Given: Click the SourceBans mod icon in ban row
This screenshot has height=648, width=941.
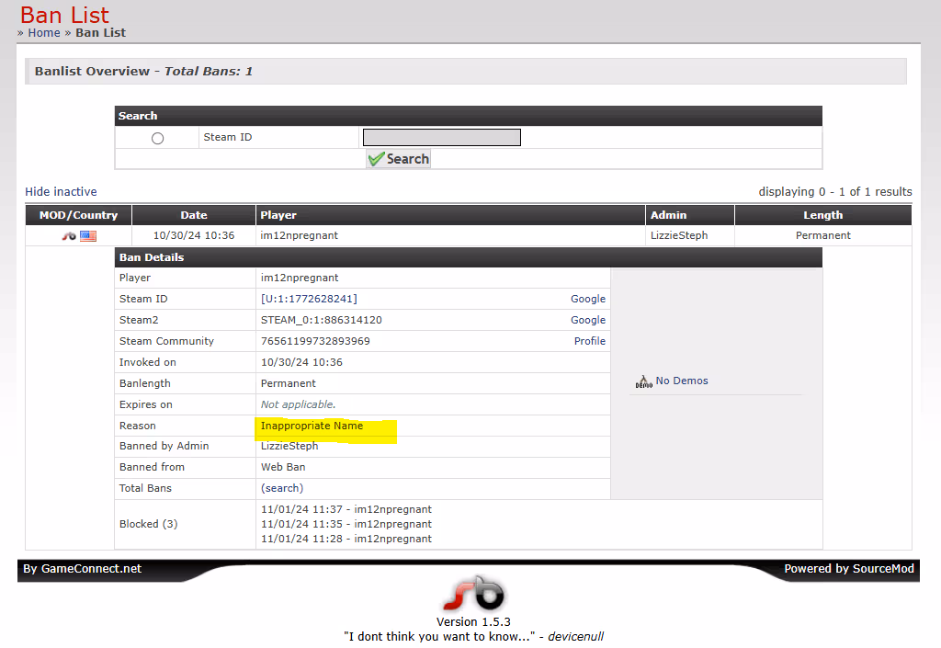Looking at the screenshot, I should tap(69, 236).
